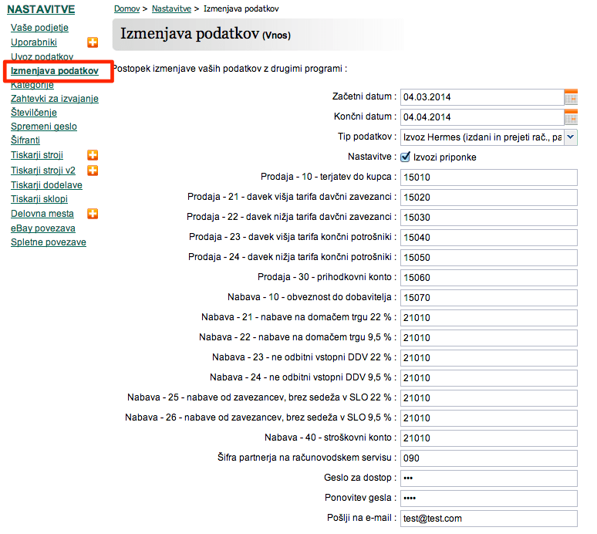Click the Začetni datum input field
The width and height of the screenshot is (597, 534).
pyautogui.click(x=482, y=97)
